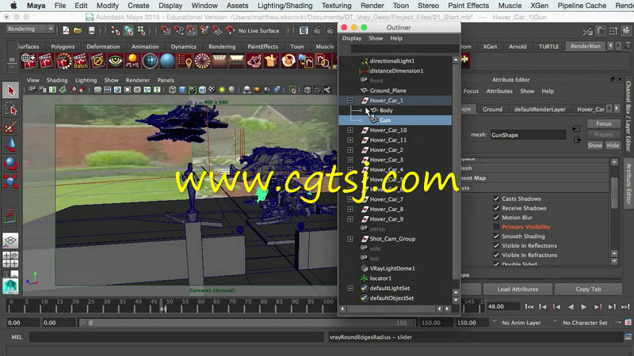The width and height of the screenshot is (634, 356).
Task: Pick the Move tool cone icon
Action: (10, 146)
